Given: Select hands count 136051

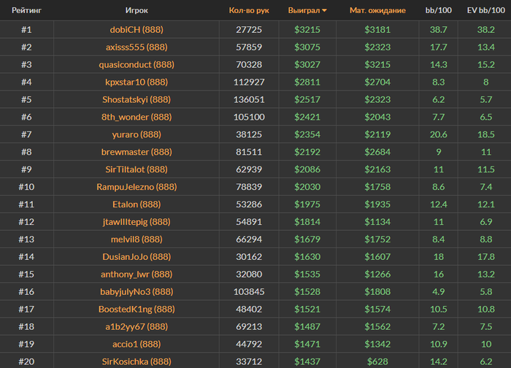Looking at the screenshot, I should [x=249, y=99].
